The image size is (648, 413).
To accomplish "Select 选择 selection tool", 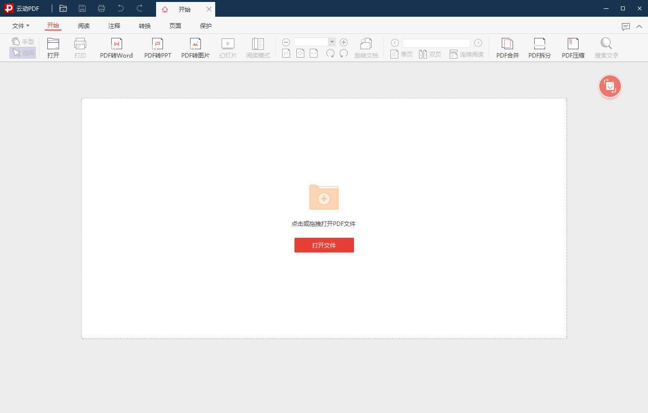I will pyautogui.click(x=23, y=53).
